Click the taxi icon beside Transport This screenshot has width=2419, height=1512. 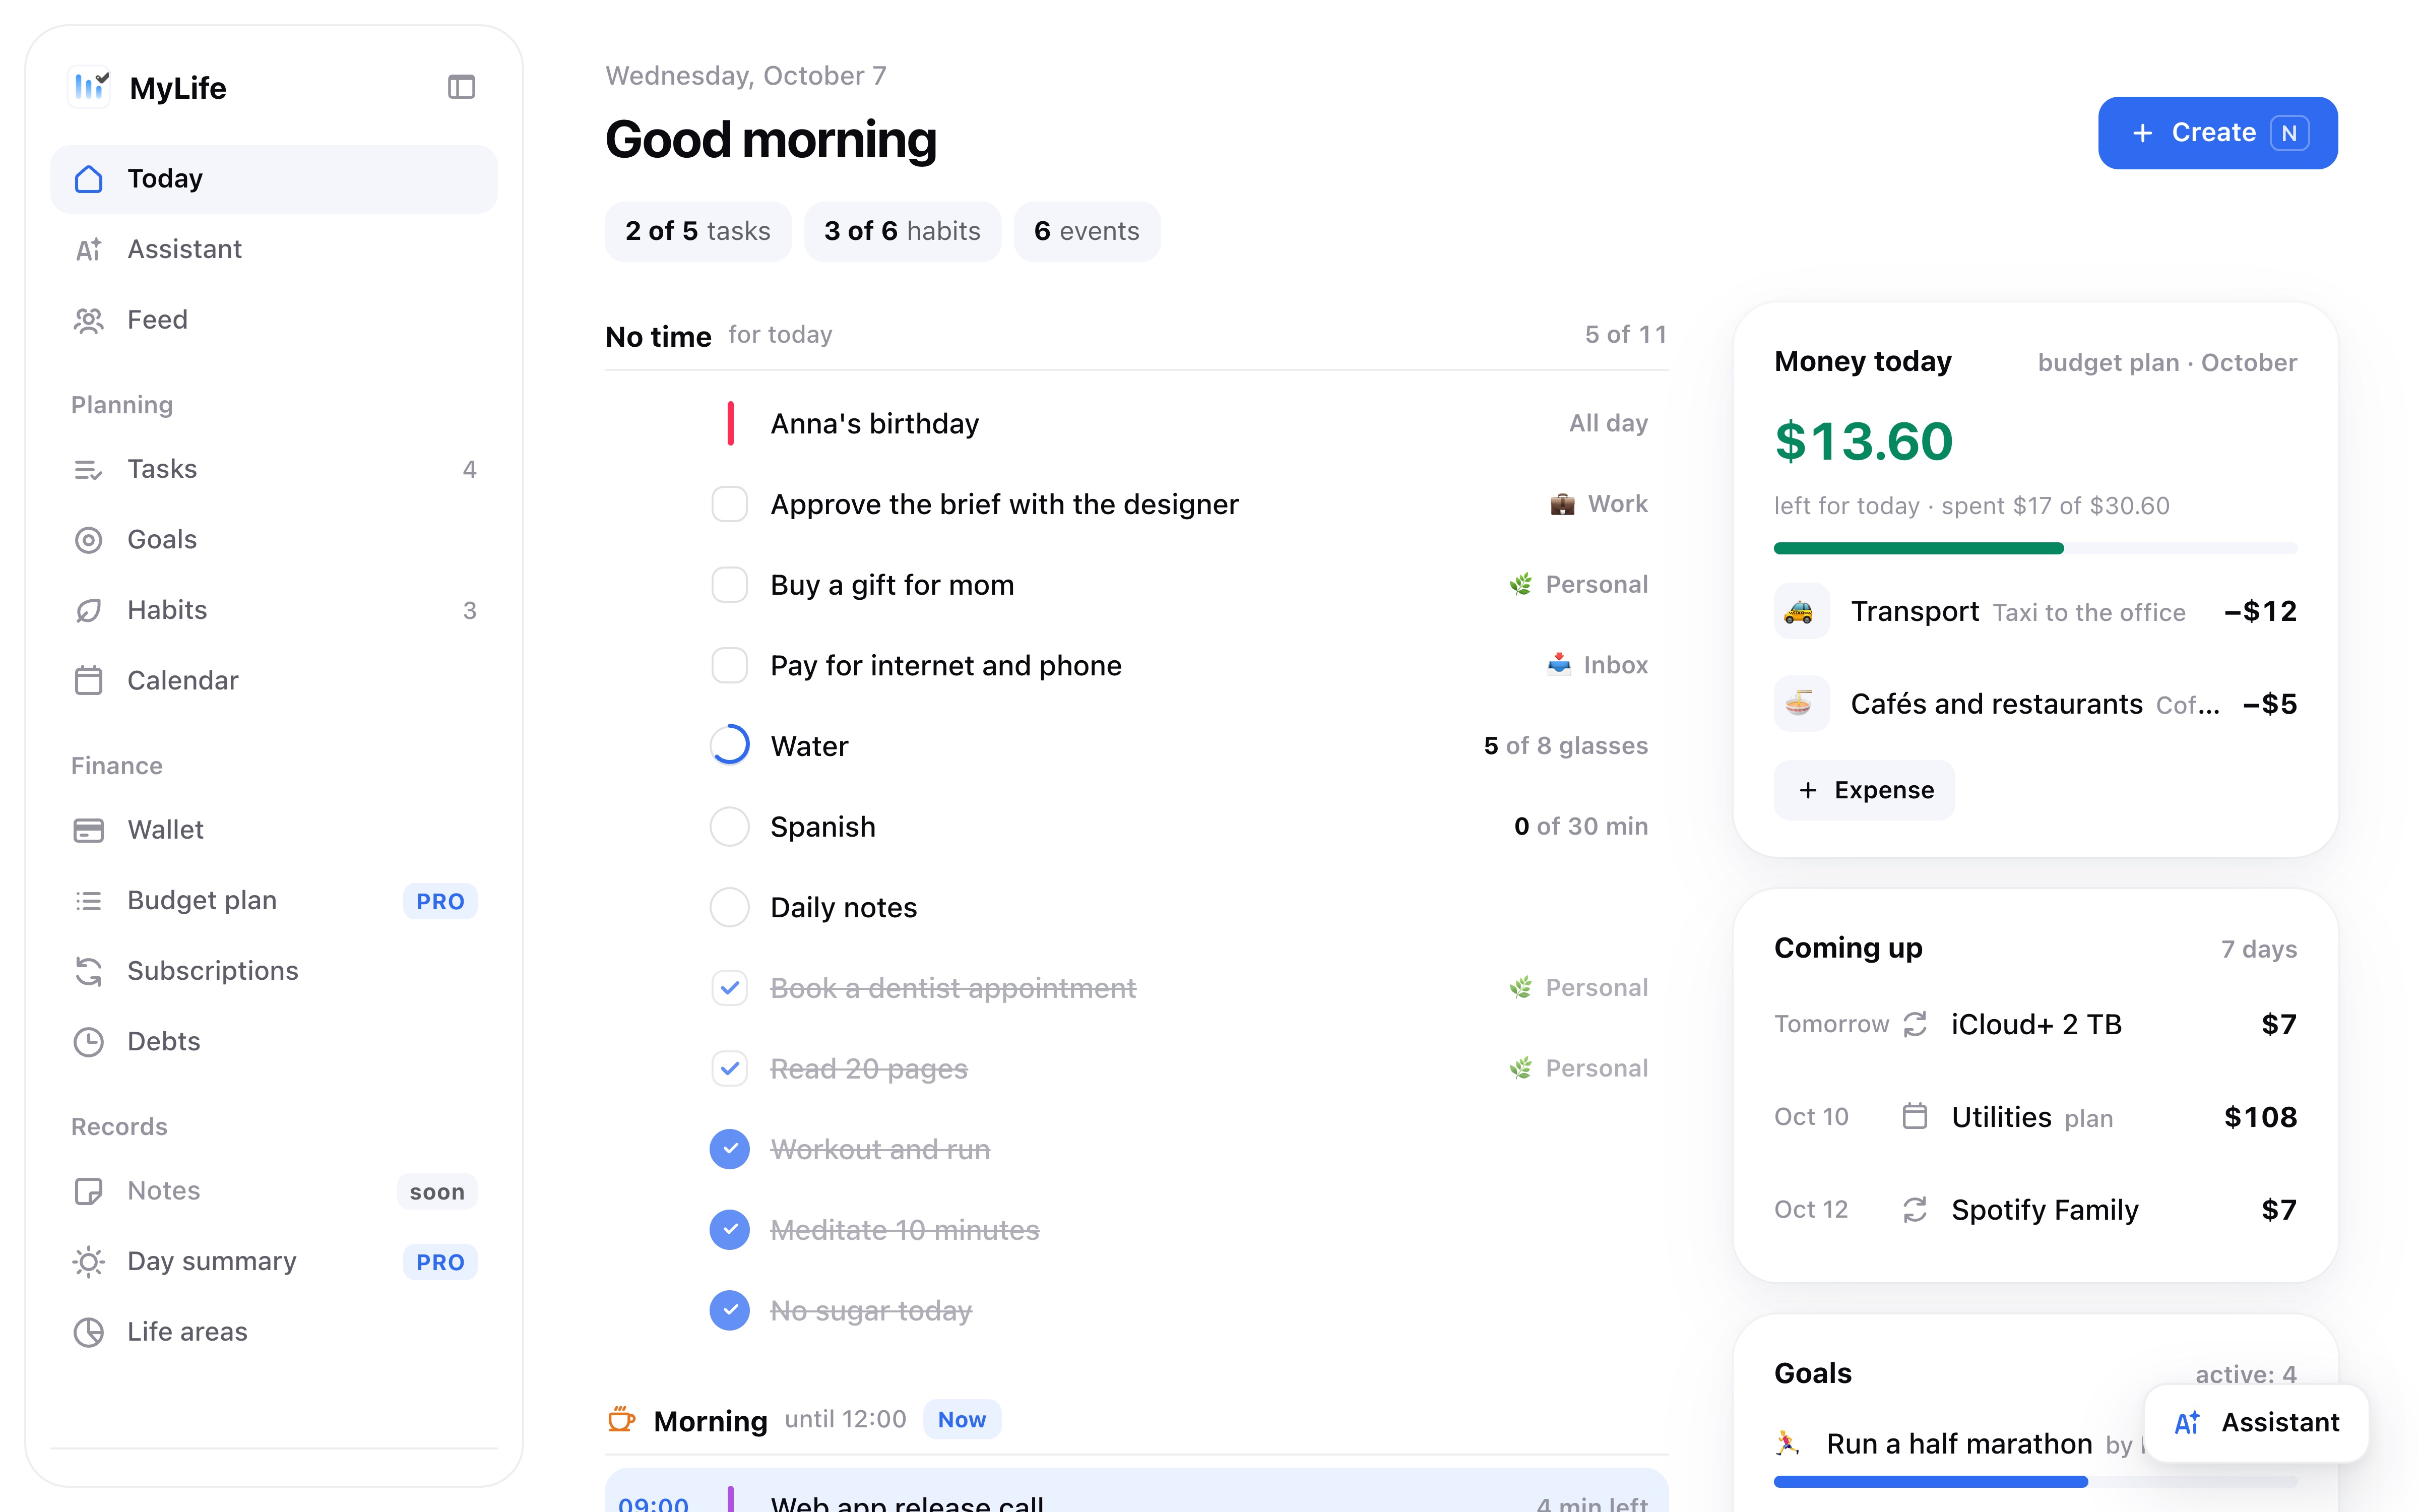tap(1800, 611)
